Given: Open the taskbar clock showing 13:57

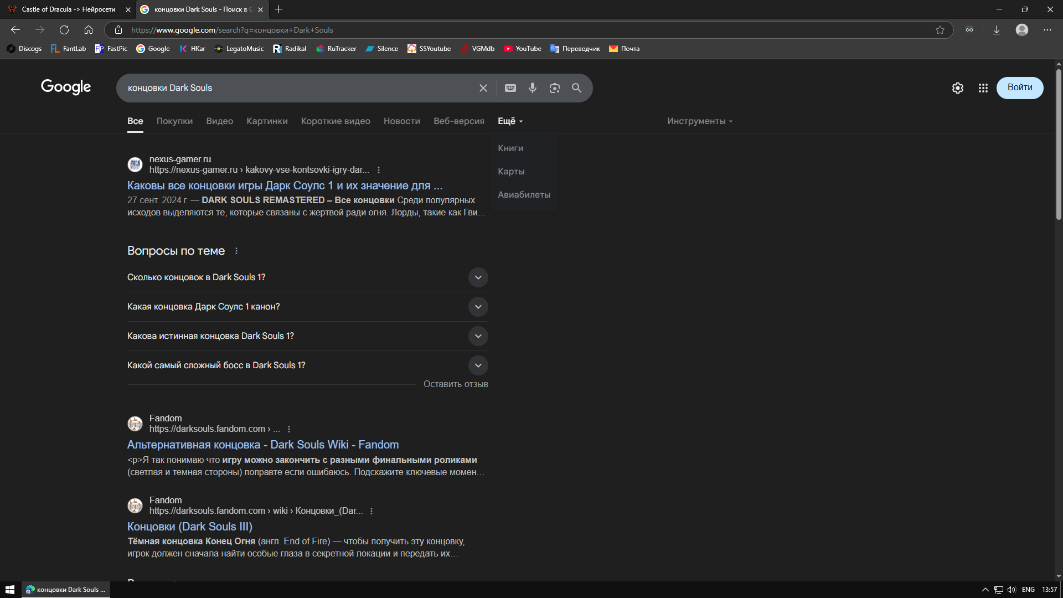Looking at the screenshot, I should [x=1049, y=590].
